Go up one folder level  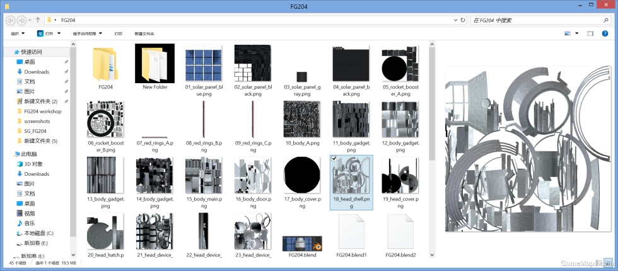point(38,20)
